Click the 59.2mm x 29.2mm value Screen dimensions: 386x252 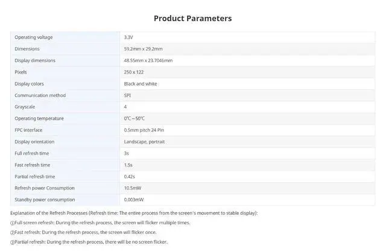[144, 49]
